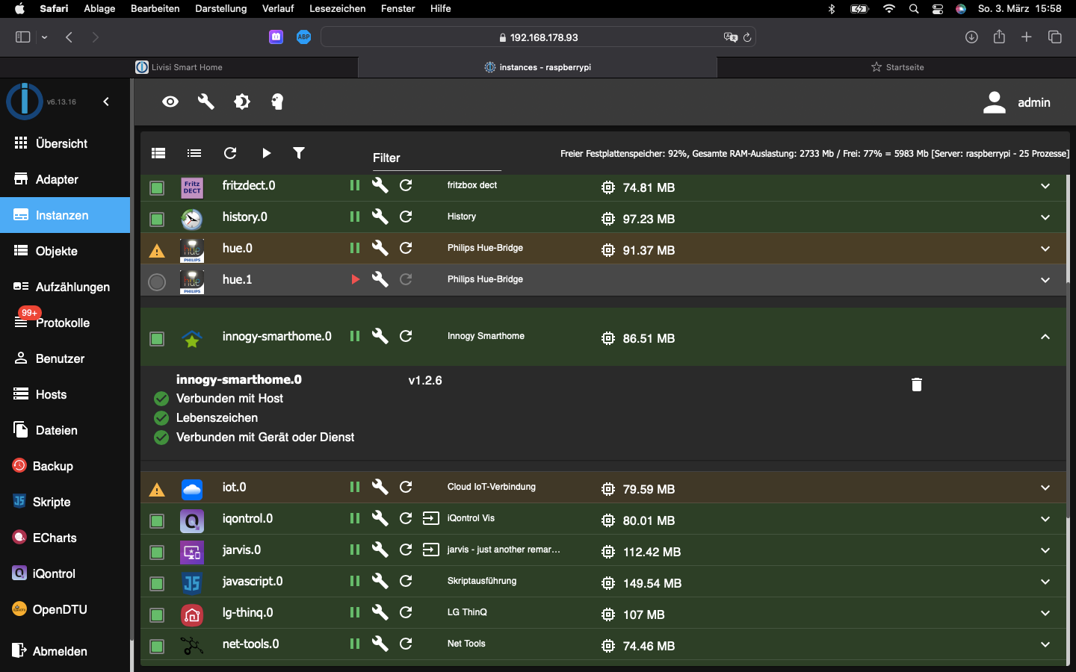1076x672 pixels.
Task: Focus the instances Filter field
Action: (x=436, y=158)
